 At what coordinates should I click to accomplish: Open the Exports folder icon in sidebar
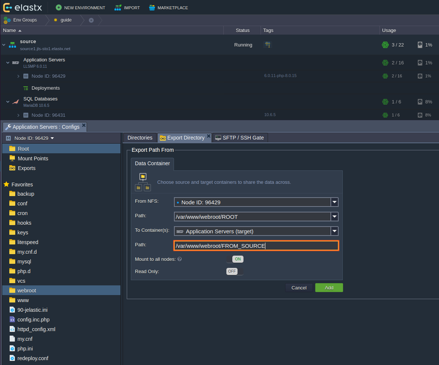pos(12,168)
